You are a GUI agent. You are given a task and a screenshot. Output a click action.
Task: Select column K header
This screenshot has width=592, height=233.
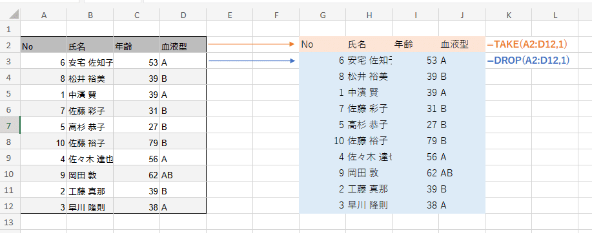coord(509,15)
